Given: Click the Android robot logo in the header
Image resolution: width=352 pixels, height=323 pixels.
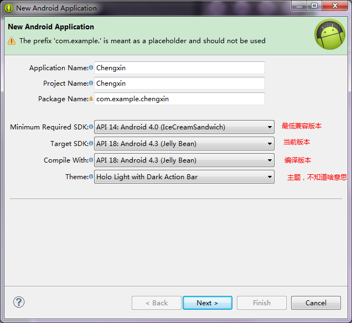Looking at the screenshot, I should point(330,34).
